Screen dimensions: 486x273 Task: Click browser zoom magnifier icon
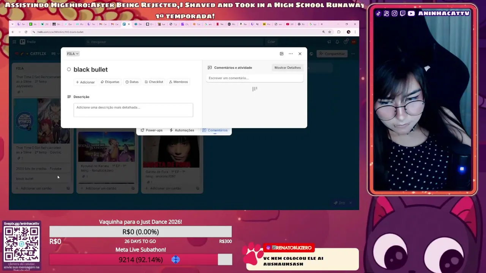point(323,32)
